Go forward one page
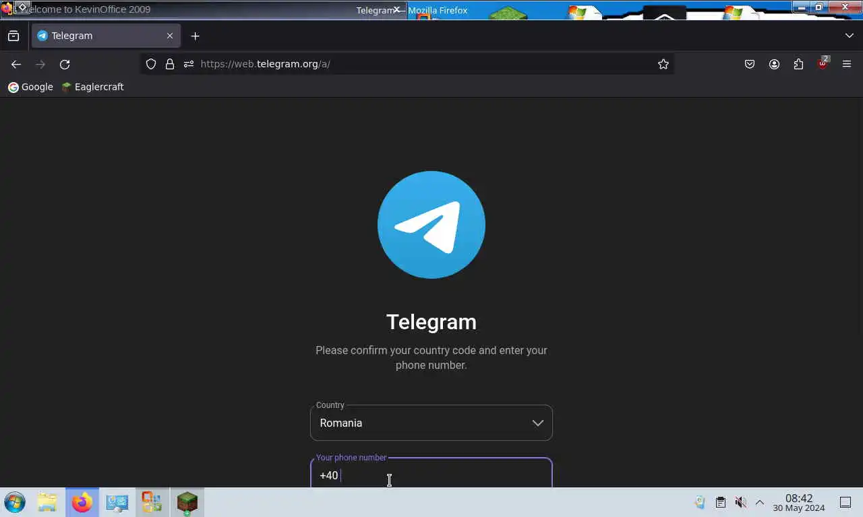863x517 pixels. [40, 64]
